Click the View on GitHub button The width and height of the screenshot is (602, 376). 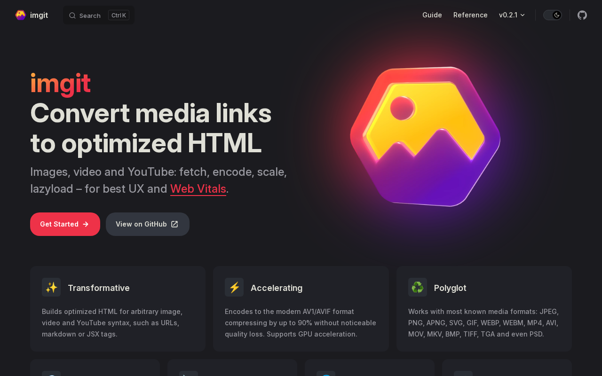click(x=148, y=224)
